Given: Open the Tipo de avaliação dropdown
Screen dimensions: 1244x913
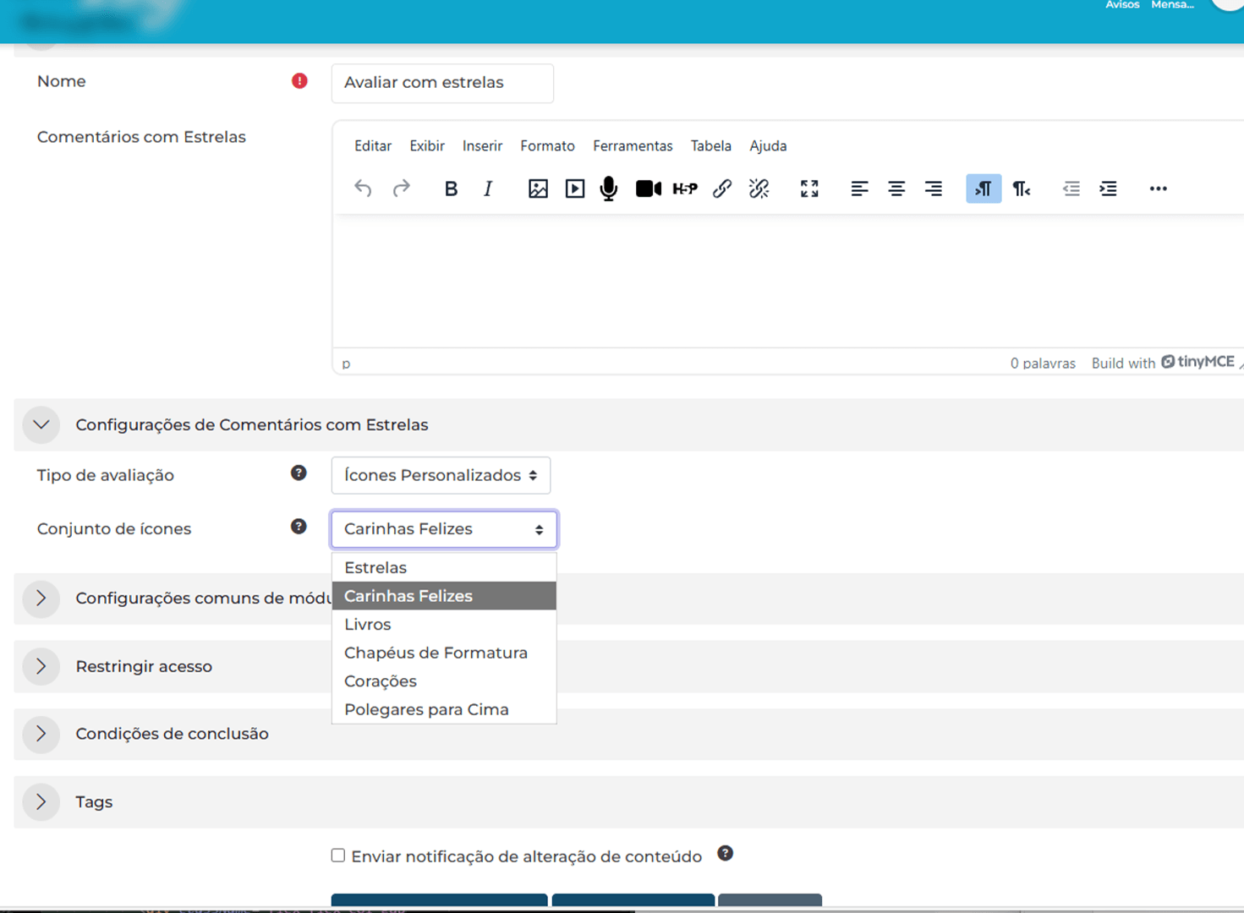Looking at the screenshot, I should (x=441, y=475).
